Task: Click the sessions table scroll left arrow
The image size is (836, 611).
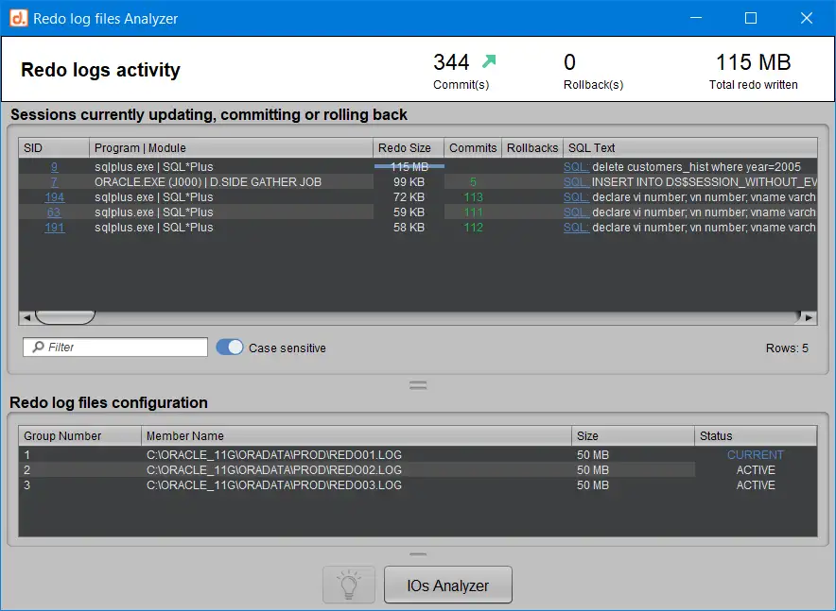Action: (x=26, y=317)
